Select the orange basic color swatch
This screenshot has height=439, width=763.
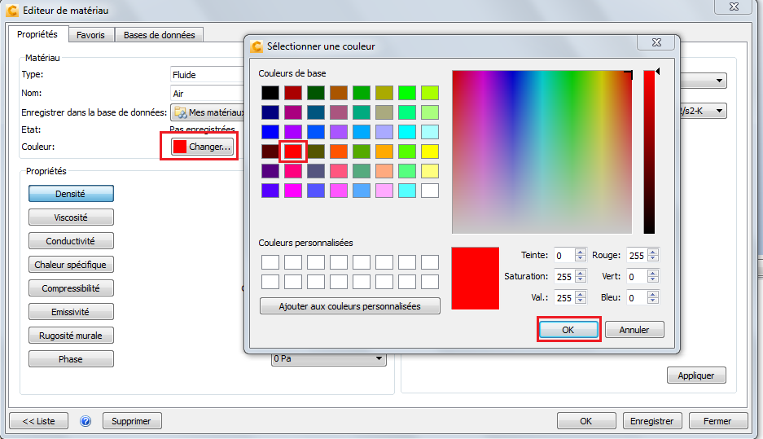coord(384,151)
